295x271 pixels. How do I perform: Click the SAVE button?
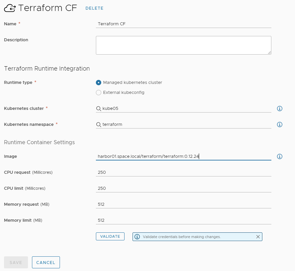point(16,262)
